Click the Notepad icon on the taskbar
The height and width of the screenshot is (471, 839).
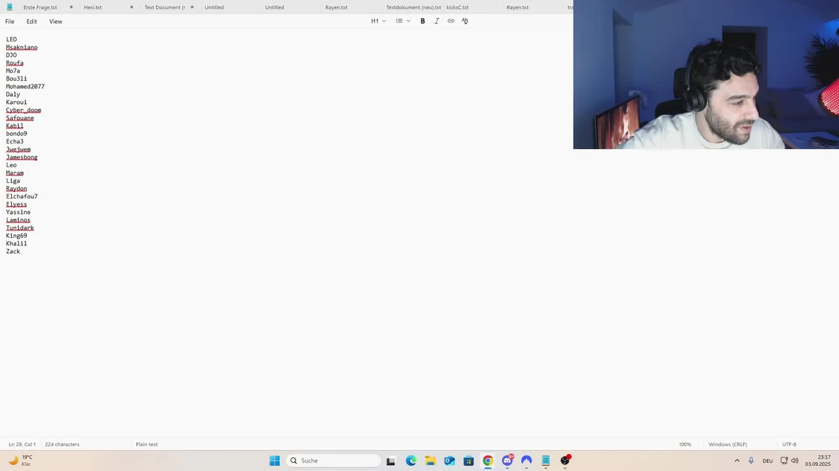click(545, 461)
